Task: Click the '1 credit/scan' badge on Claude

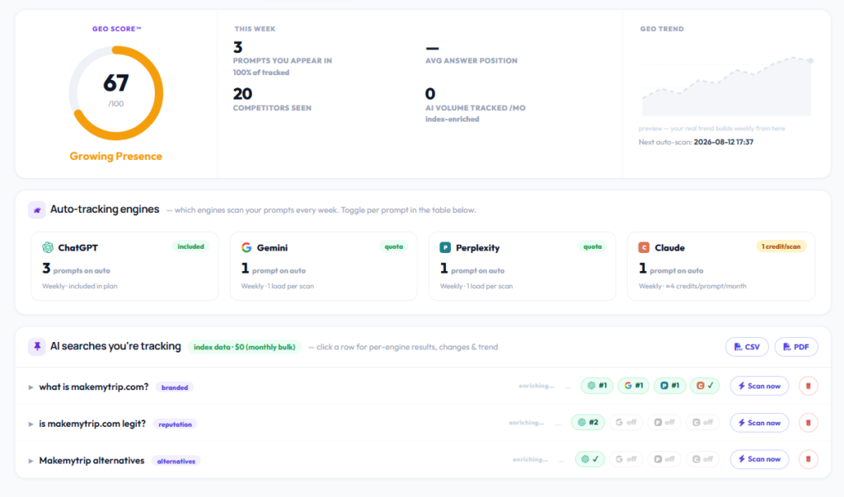Action: [781, 246]
